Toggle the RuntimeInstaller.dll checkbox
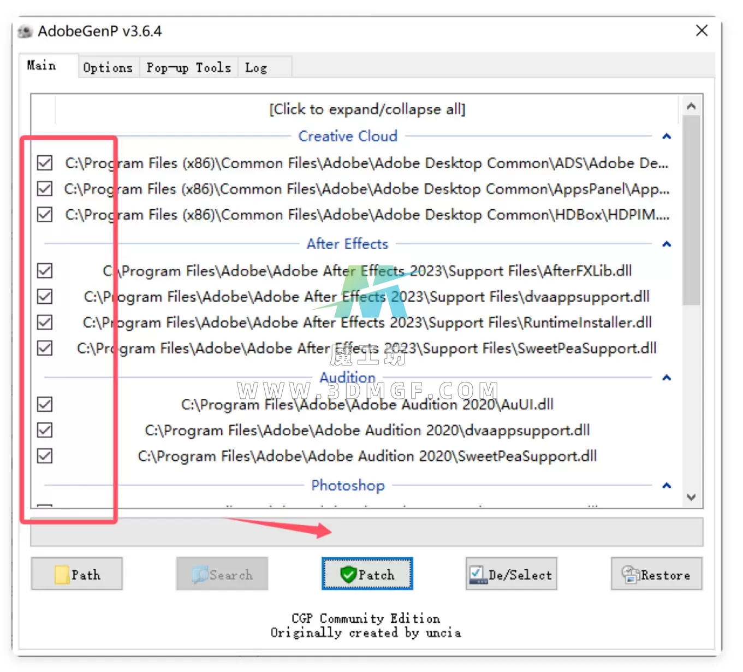Screen dimensions: 743x672 point(45,322)
